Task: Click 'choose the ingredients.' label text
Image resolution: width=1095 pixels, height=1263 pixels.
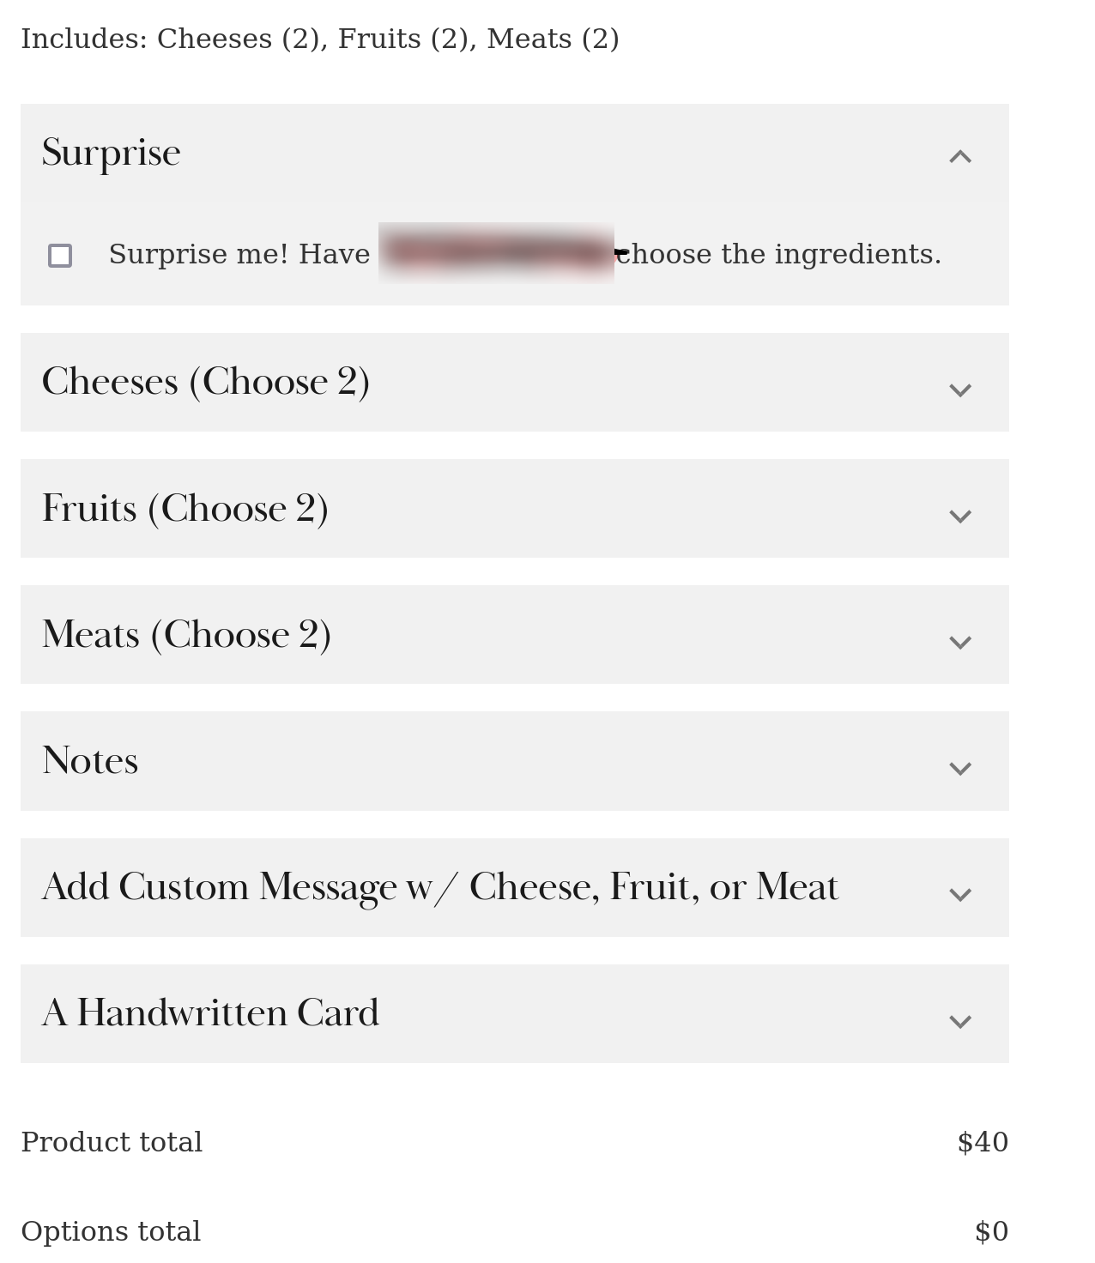Action: coord(779,254)
